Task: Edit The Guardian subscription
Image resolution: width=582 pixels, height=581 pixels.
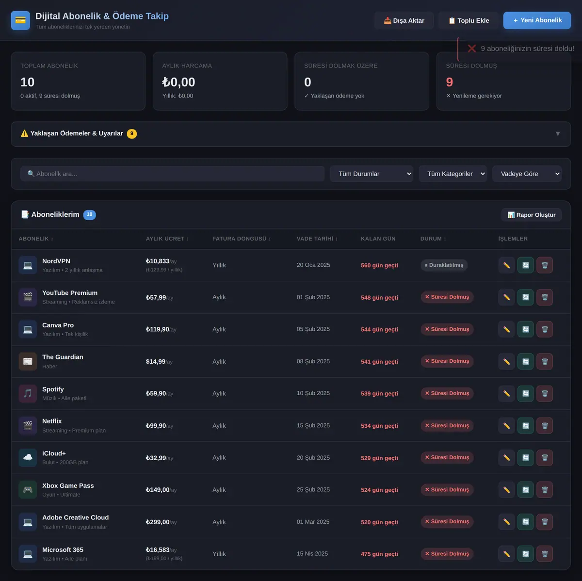Action: pos(506,361)
